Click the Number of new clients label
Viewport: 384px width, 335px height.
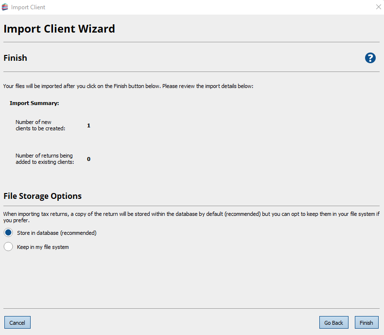tap(40, 125)
